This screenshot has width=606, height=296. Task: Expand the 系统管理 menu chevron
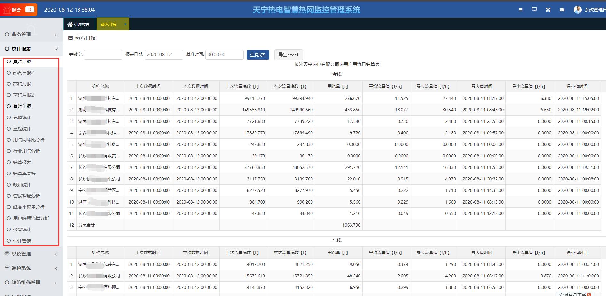click(x=56, y=254)
